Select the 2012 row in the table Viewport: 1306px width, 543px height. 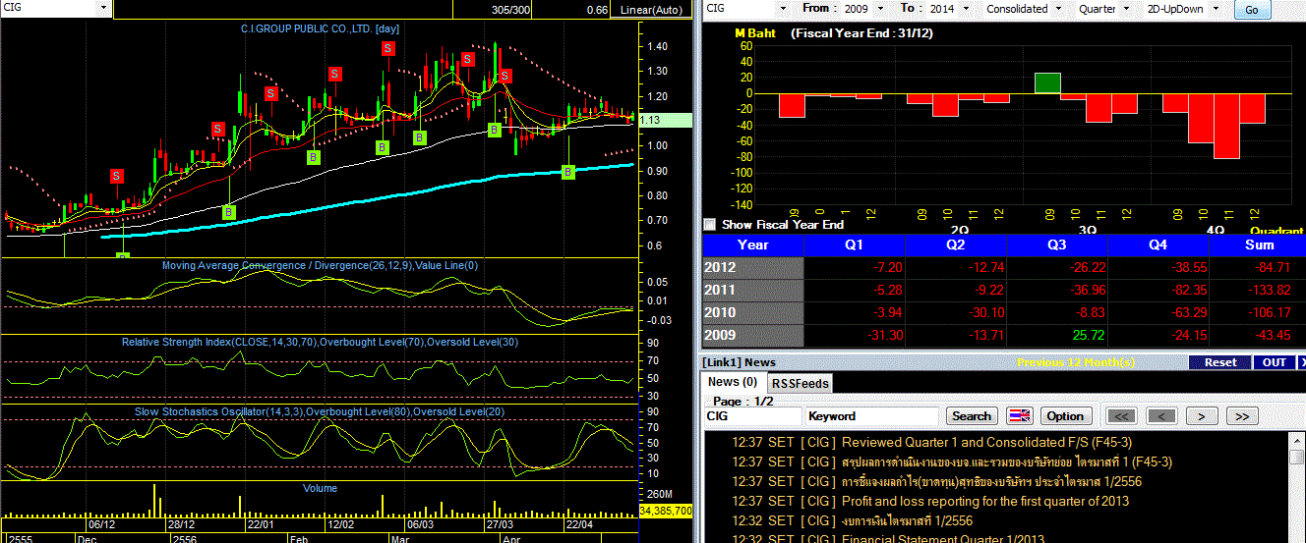[x=1004, y=267]
